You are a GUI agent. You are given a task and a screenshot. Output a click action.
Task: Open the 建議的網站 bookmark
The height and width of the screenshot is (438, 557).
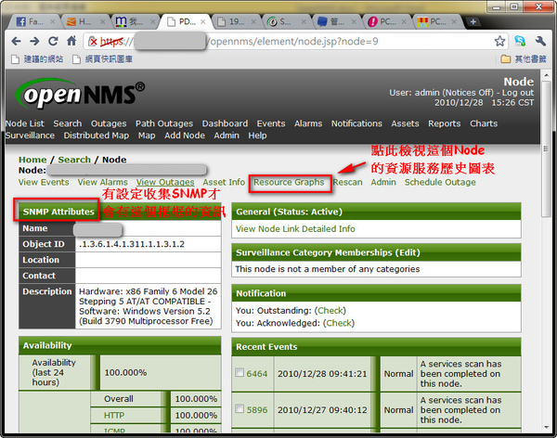pyautogui.click(x=37, y=59)
